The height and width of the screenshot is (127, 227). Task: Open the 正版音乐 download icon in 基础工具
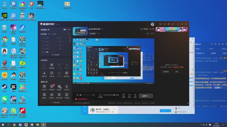click(x=67, y=86)
